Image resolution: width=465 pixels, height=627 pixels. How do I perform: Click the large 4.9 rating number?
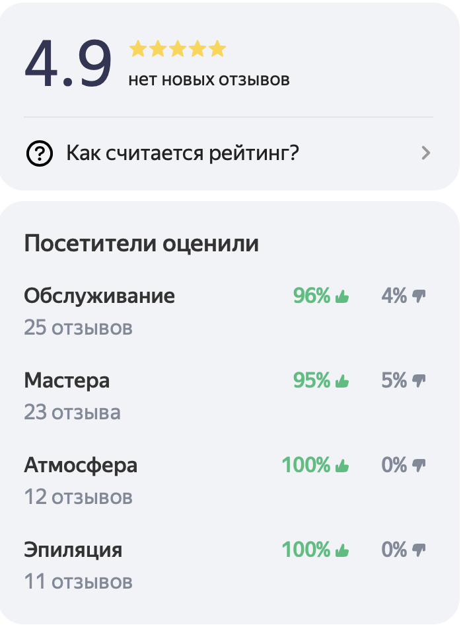[68, 63]
